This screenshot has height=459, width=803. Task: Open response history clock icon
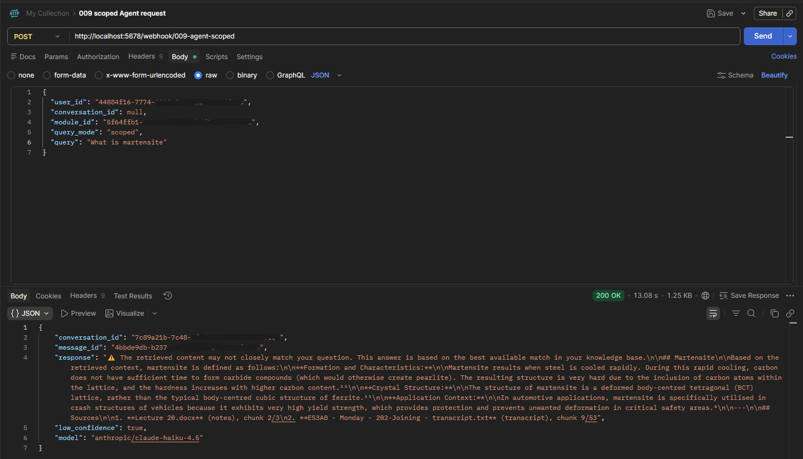168,296
